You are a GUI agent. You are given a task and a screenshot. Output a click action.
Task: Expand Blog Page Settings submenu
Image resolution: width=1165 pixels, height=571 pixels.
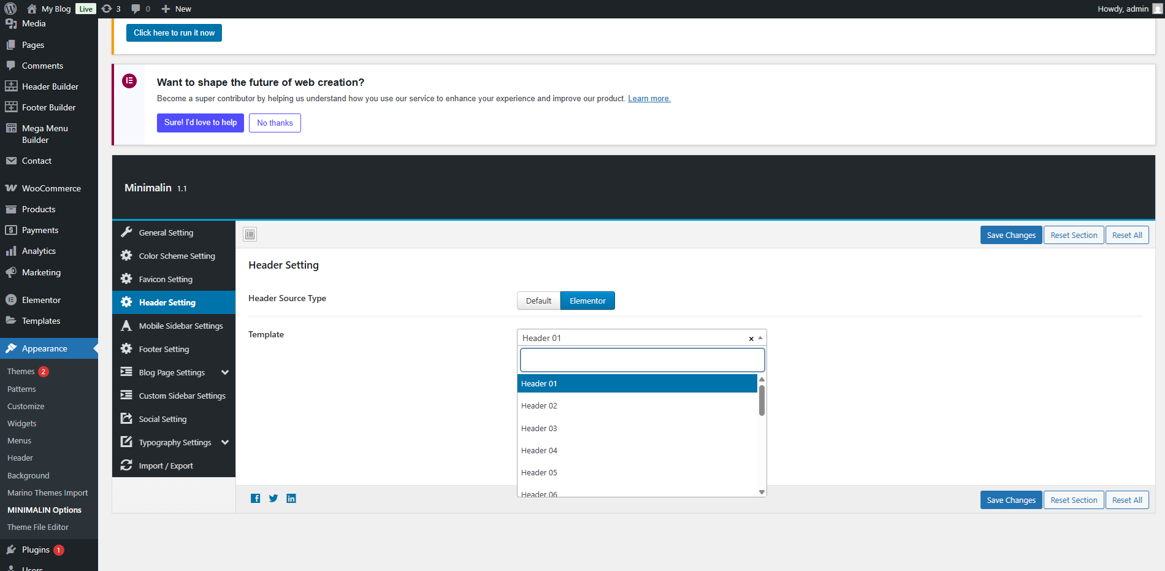225,372
